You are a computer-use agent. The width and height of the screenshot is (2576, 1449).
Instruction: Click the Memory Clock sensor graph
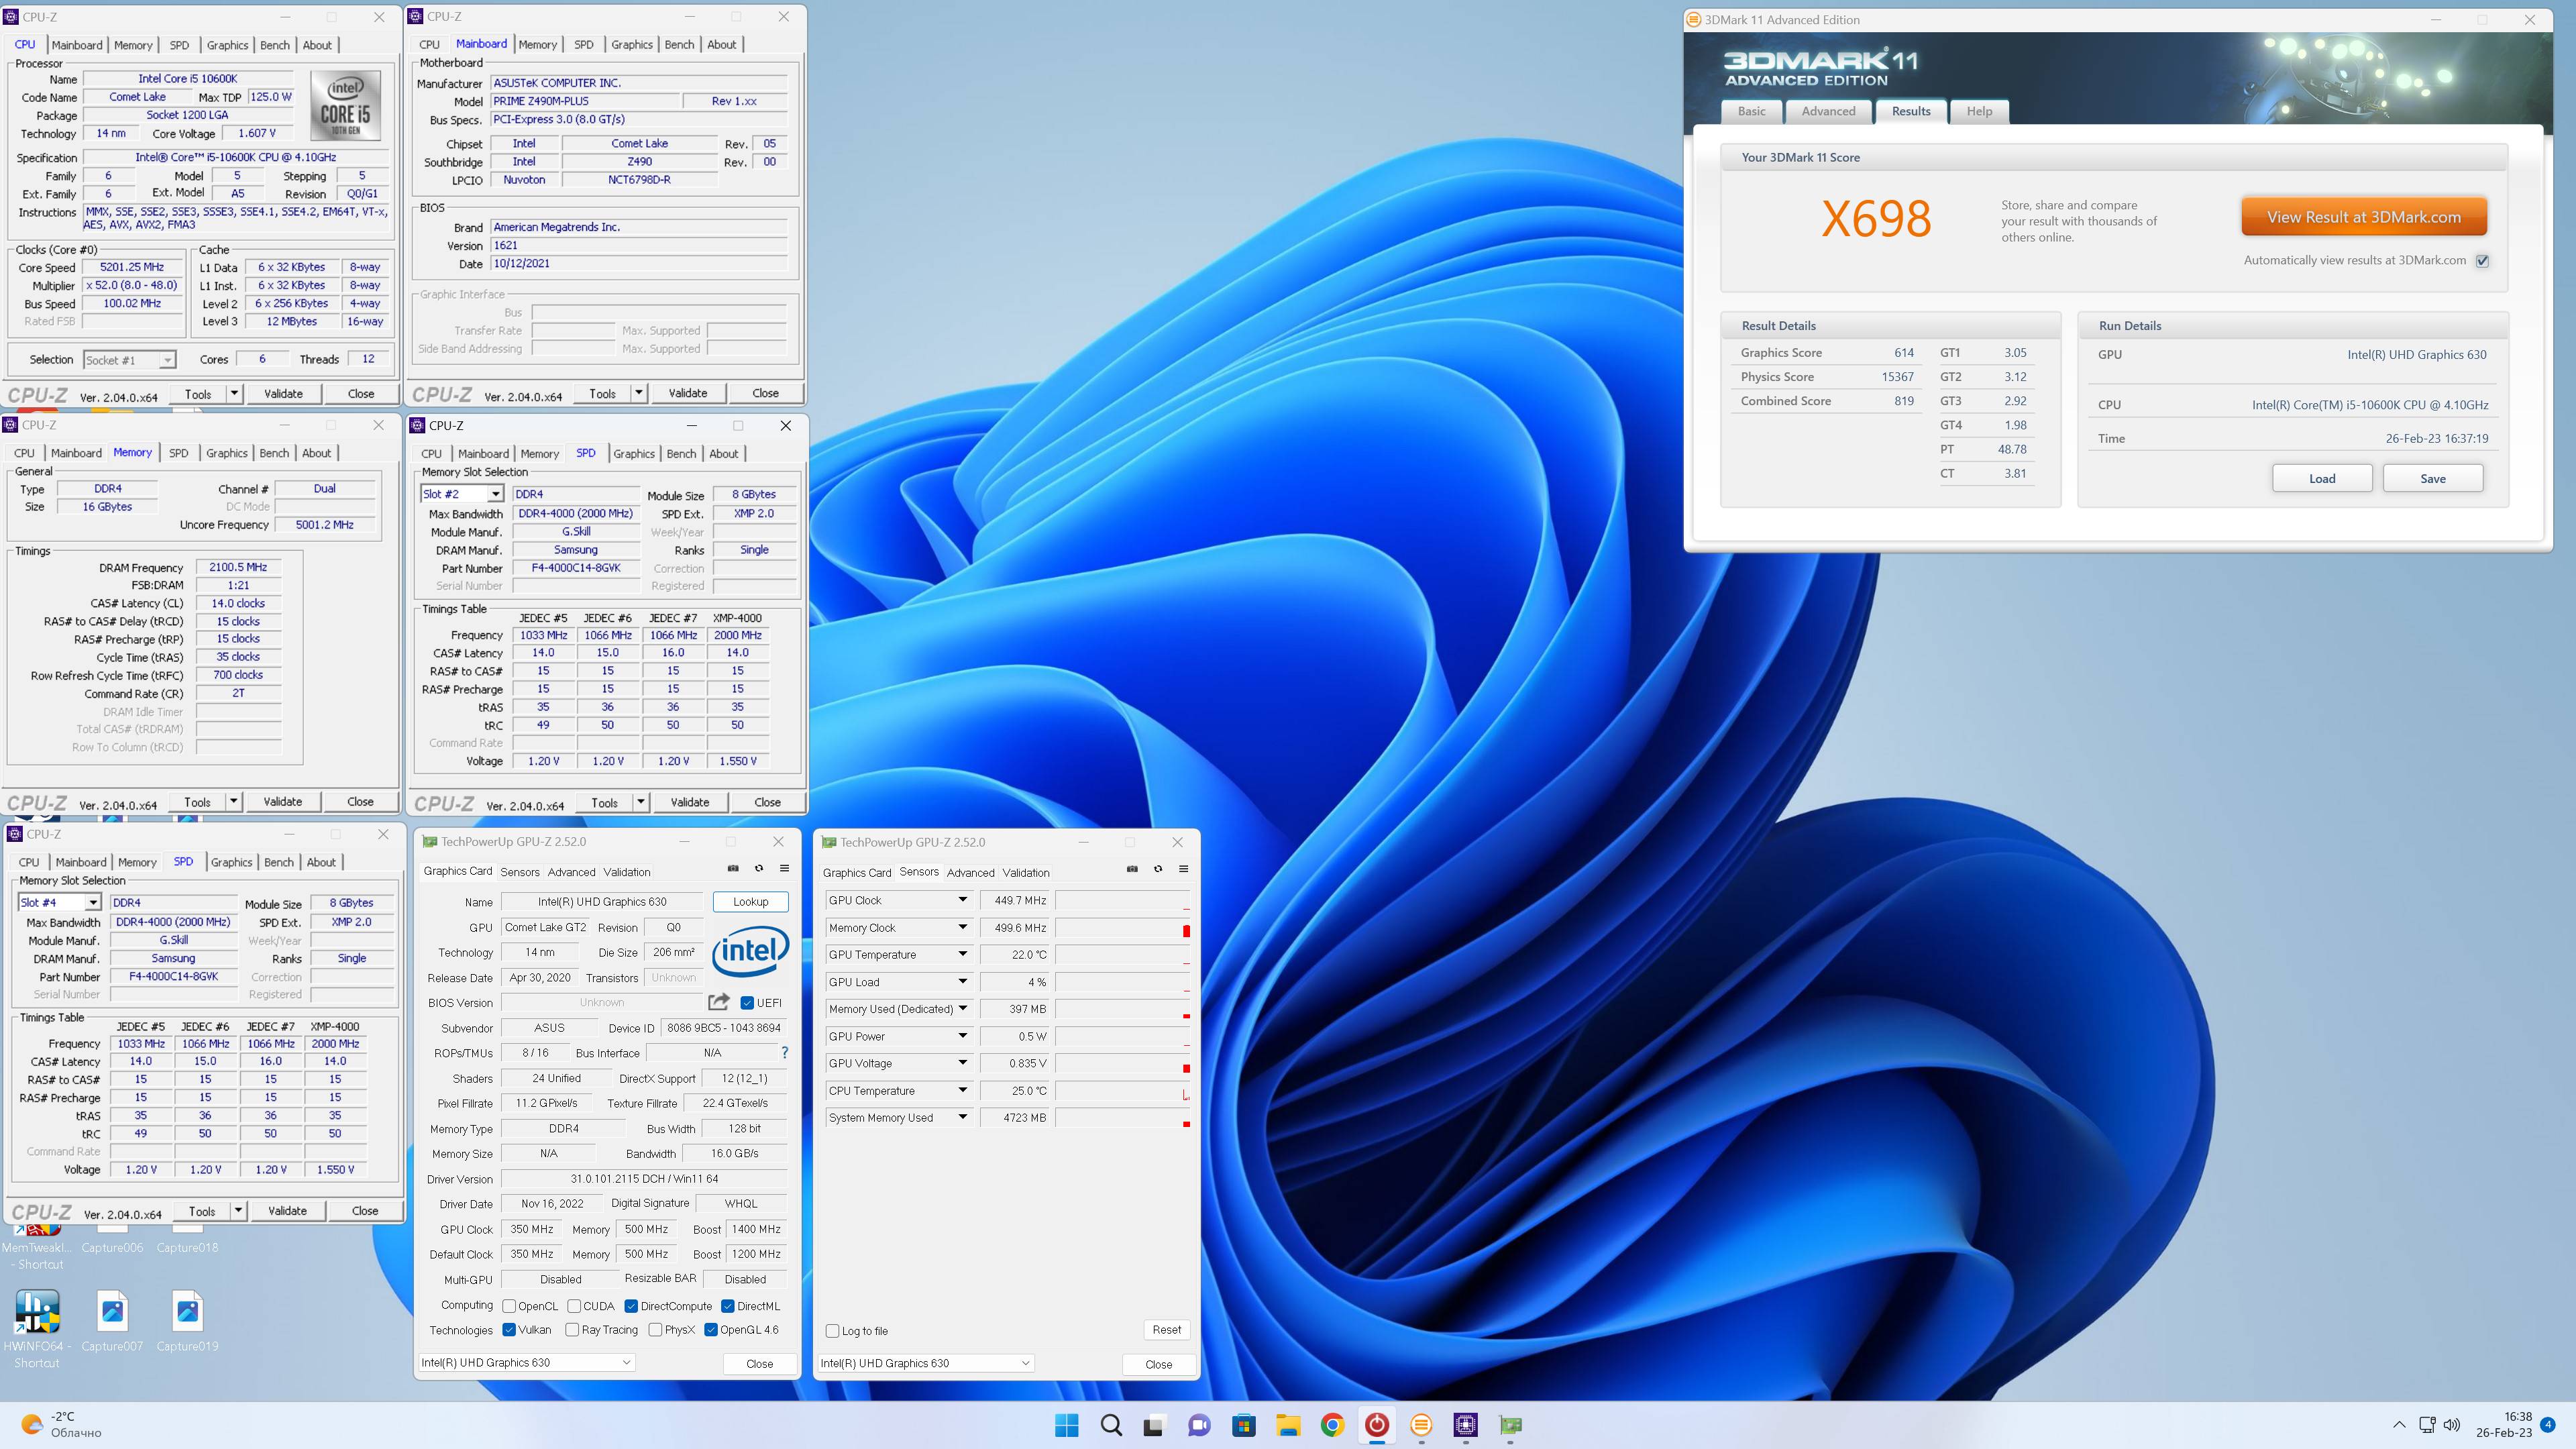(1123, 928)
